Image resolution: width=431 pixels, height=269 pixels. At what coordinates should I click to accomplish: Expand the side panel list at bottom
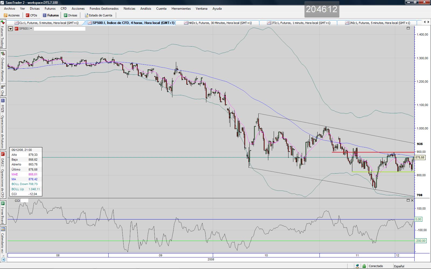(x=3, y=260)
